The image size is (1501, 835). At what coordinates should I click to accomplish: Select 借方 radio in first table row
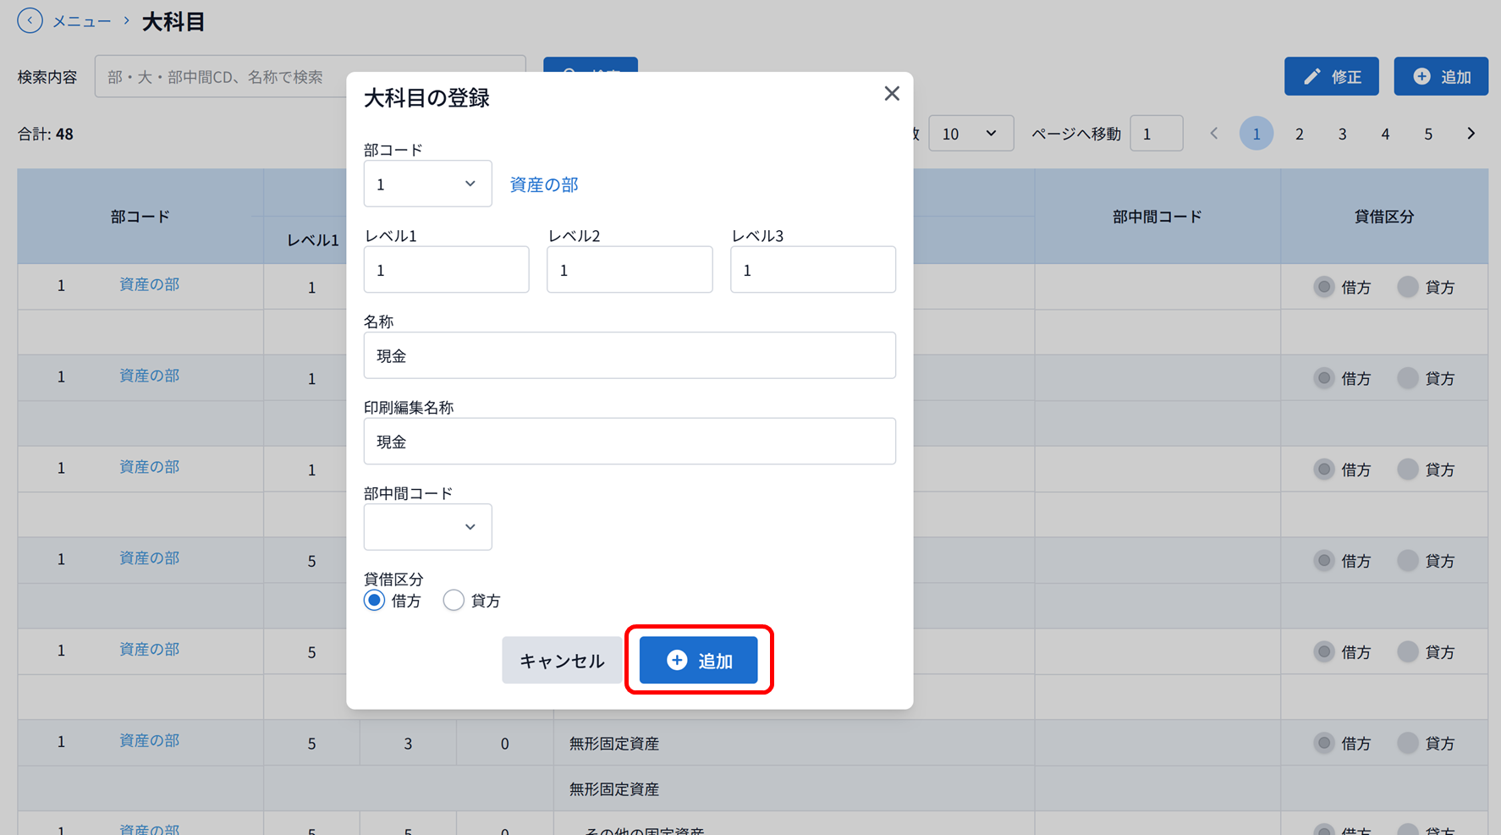pyautogui.click(x=1324, y=287)
